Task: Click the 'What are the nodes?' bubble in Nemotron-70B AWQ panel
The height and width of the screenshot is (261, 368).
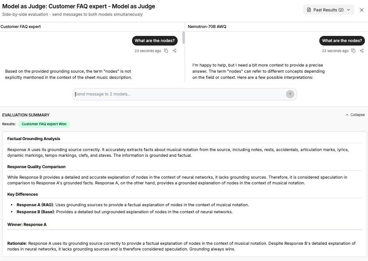Action: pos(342,41)
